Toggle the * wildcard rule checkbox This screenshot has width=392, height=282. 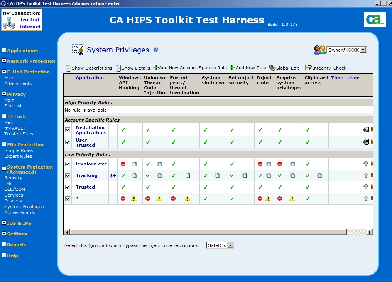(x=68, y=199)
